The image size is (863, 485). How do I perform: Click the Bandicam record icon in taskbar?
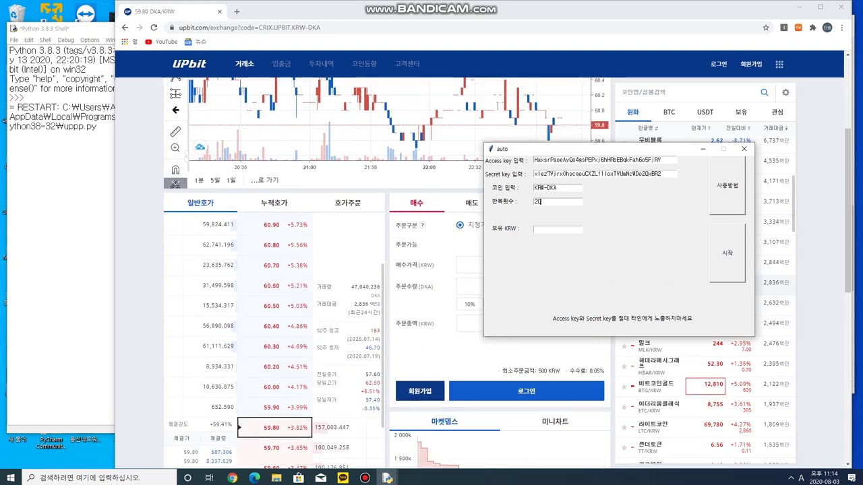pos(365,478)
